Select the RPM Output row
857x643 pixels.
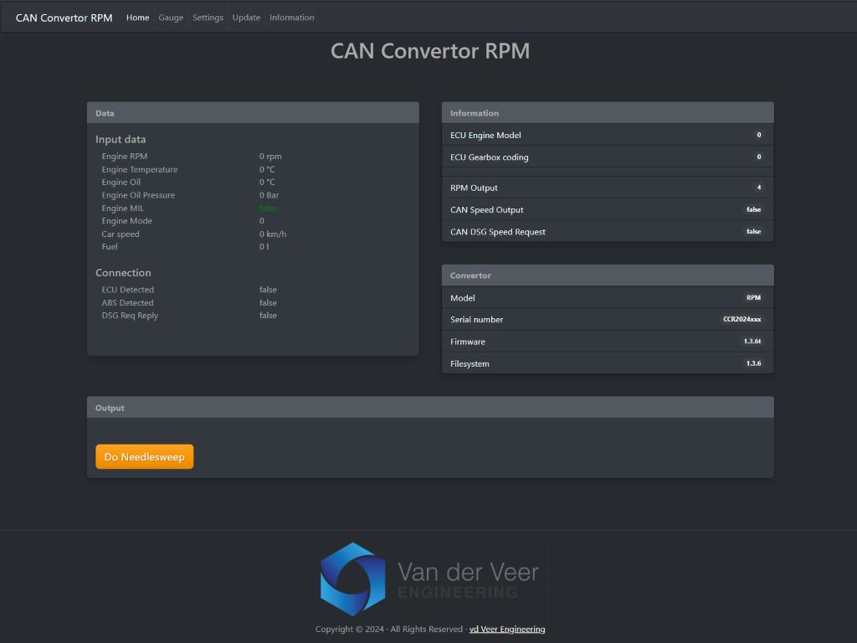[x=608, y=188]
